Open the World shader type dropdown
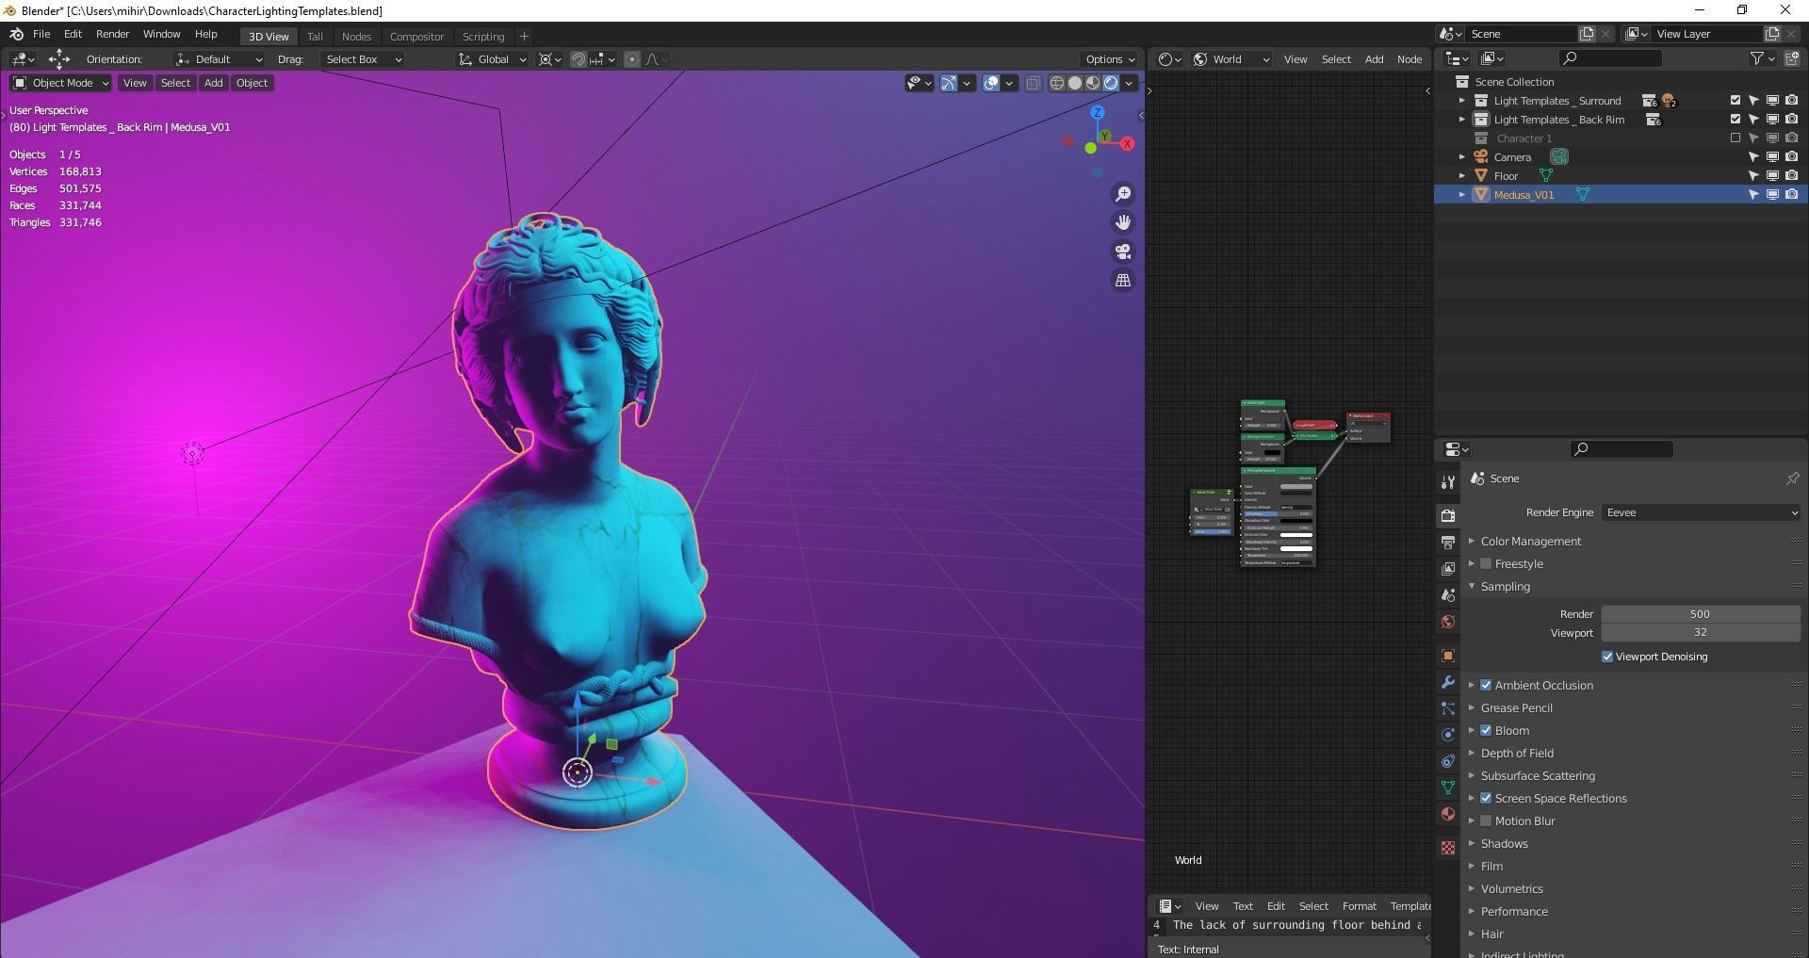 click(x=1231, y=59)
